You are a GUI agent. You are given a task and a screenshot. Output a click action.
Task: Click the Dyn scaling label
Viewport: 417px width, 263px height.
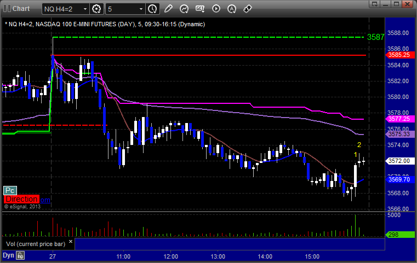[8, 255]
